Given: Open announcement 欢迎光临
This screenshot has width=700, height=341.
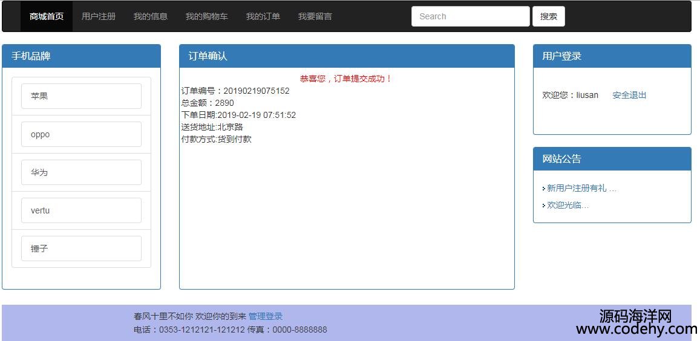Looking at the screenshot, I should pos(568,206).
